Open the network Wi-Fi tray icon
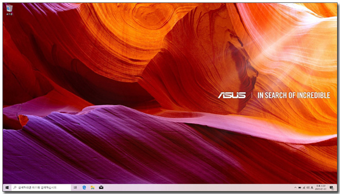The height and width of the screenshot is (194, 340). [x=304, y=188]
